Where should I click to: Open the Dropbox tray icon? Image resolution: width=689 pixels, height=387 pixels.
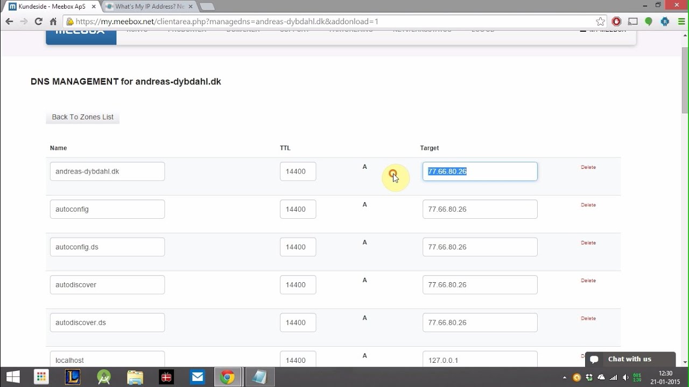[x=589, y=377]
